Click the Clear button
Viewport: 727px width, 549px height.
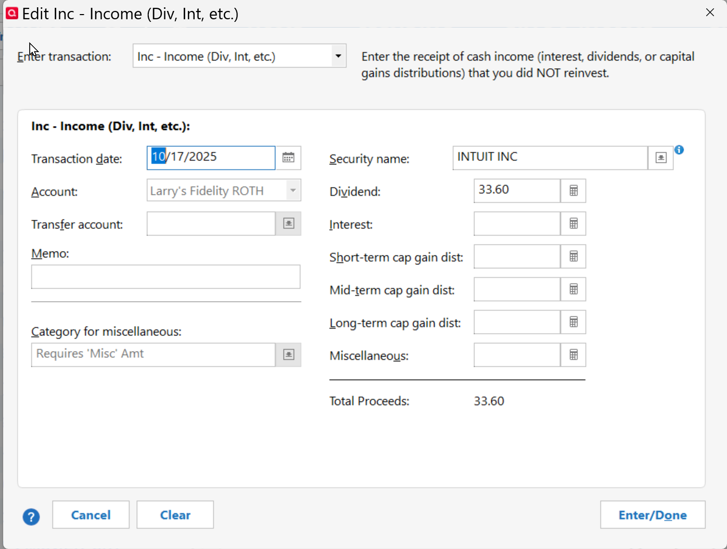pyautogui.click(x=175, y=515)
